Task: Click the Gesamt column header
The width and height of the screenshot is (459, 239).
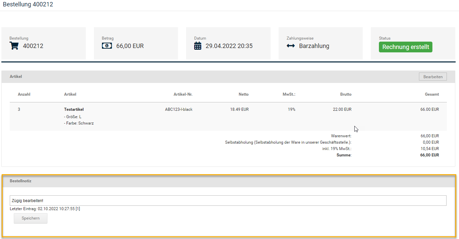Action: click(x=432, y=94)
